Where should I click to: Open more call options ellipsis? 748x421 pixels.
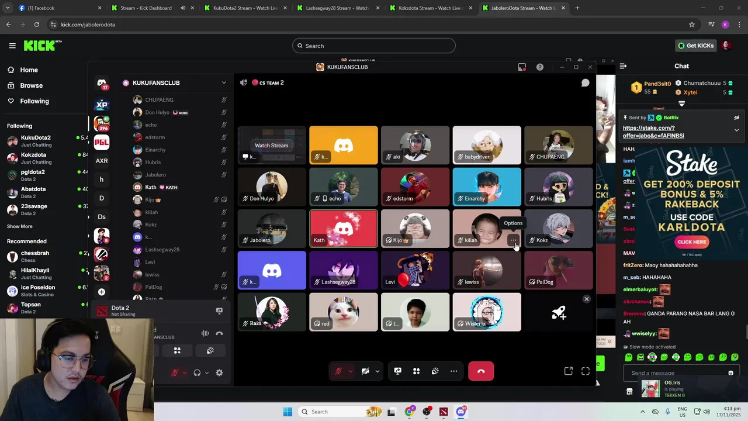(453, 371)
